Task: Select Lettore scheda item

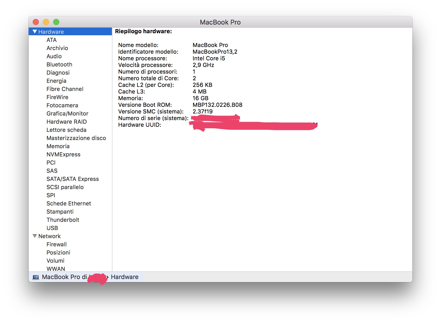Action: point(66,130)
